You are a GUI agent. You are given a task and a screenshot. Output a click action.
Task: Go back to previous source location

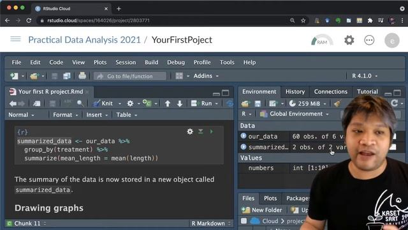pyautogui.click(x=13, y=103)
